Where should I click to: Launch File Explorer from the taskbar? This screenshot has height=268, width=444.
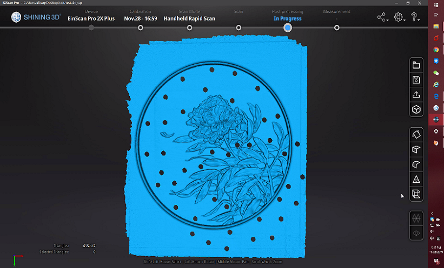[x=436, y=26]
